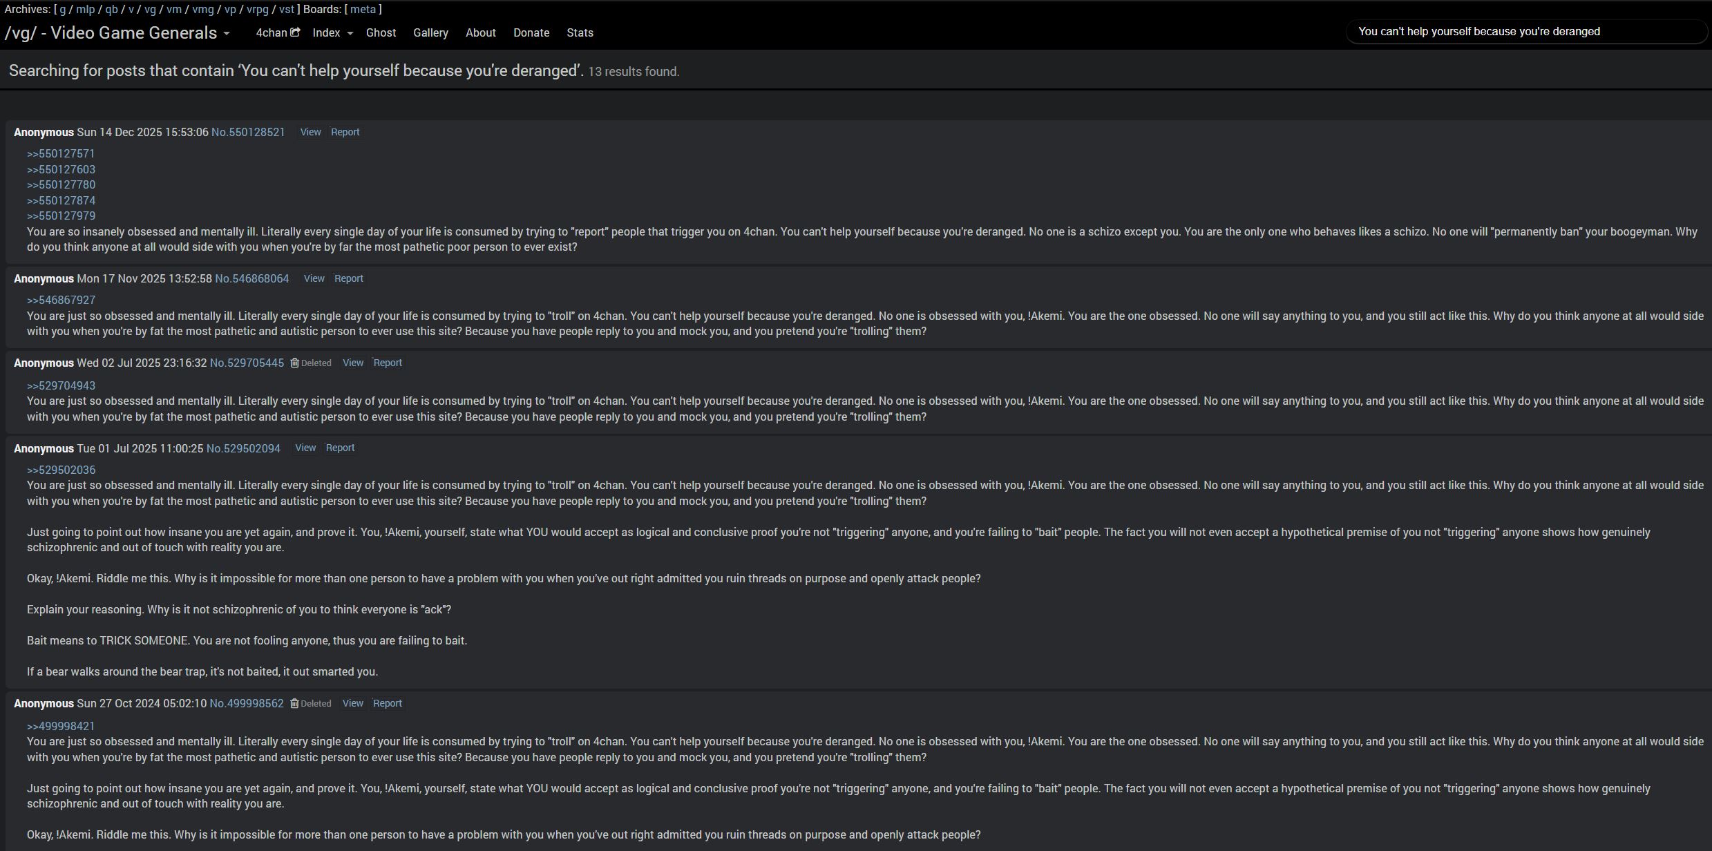Screen dimensions: 1712x851
Task: Click the About nav link
Action: (x=480, y=33)
